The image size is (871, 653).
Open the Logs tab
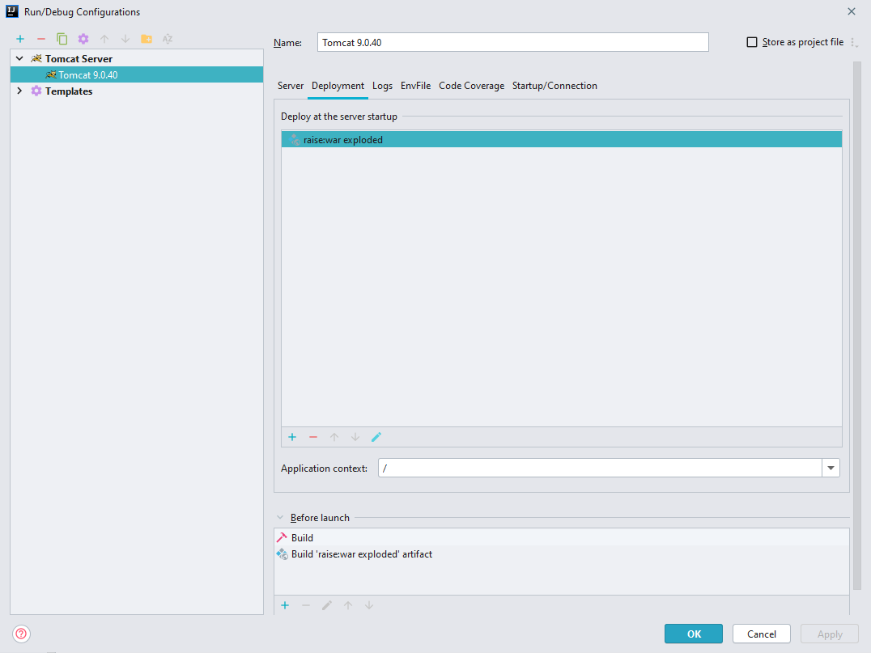(382, 86)
